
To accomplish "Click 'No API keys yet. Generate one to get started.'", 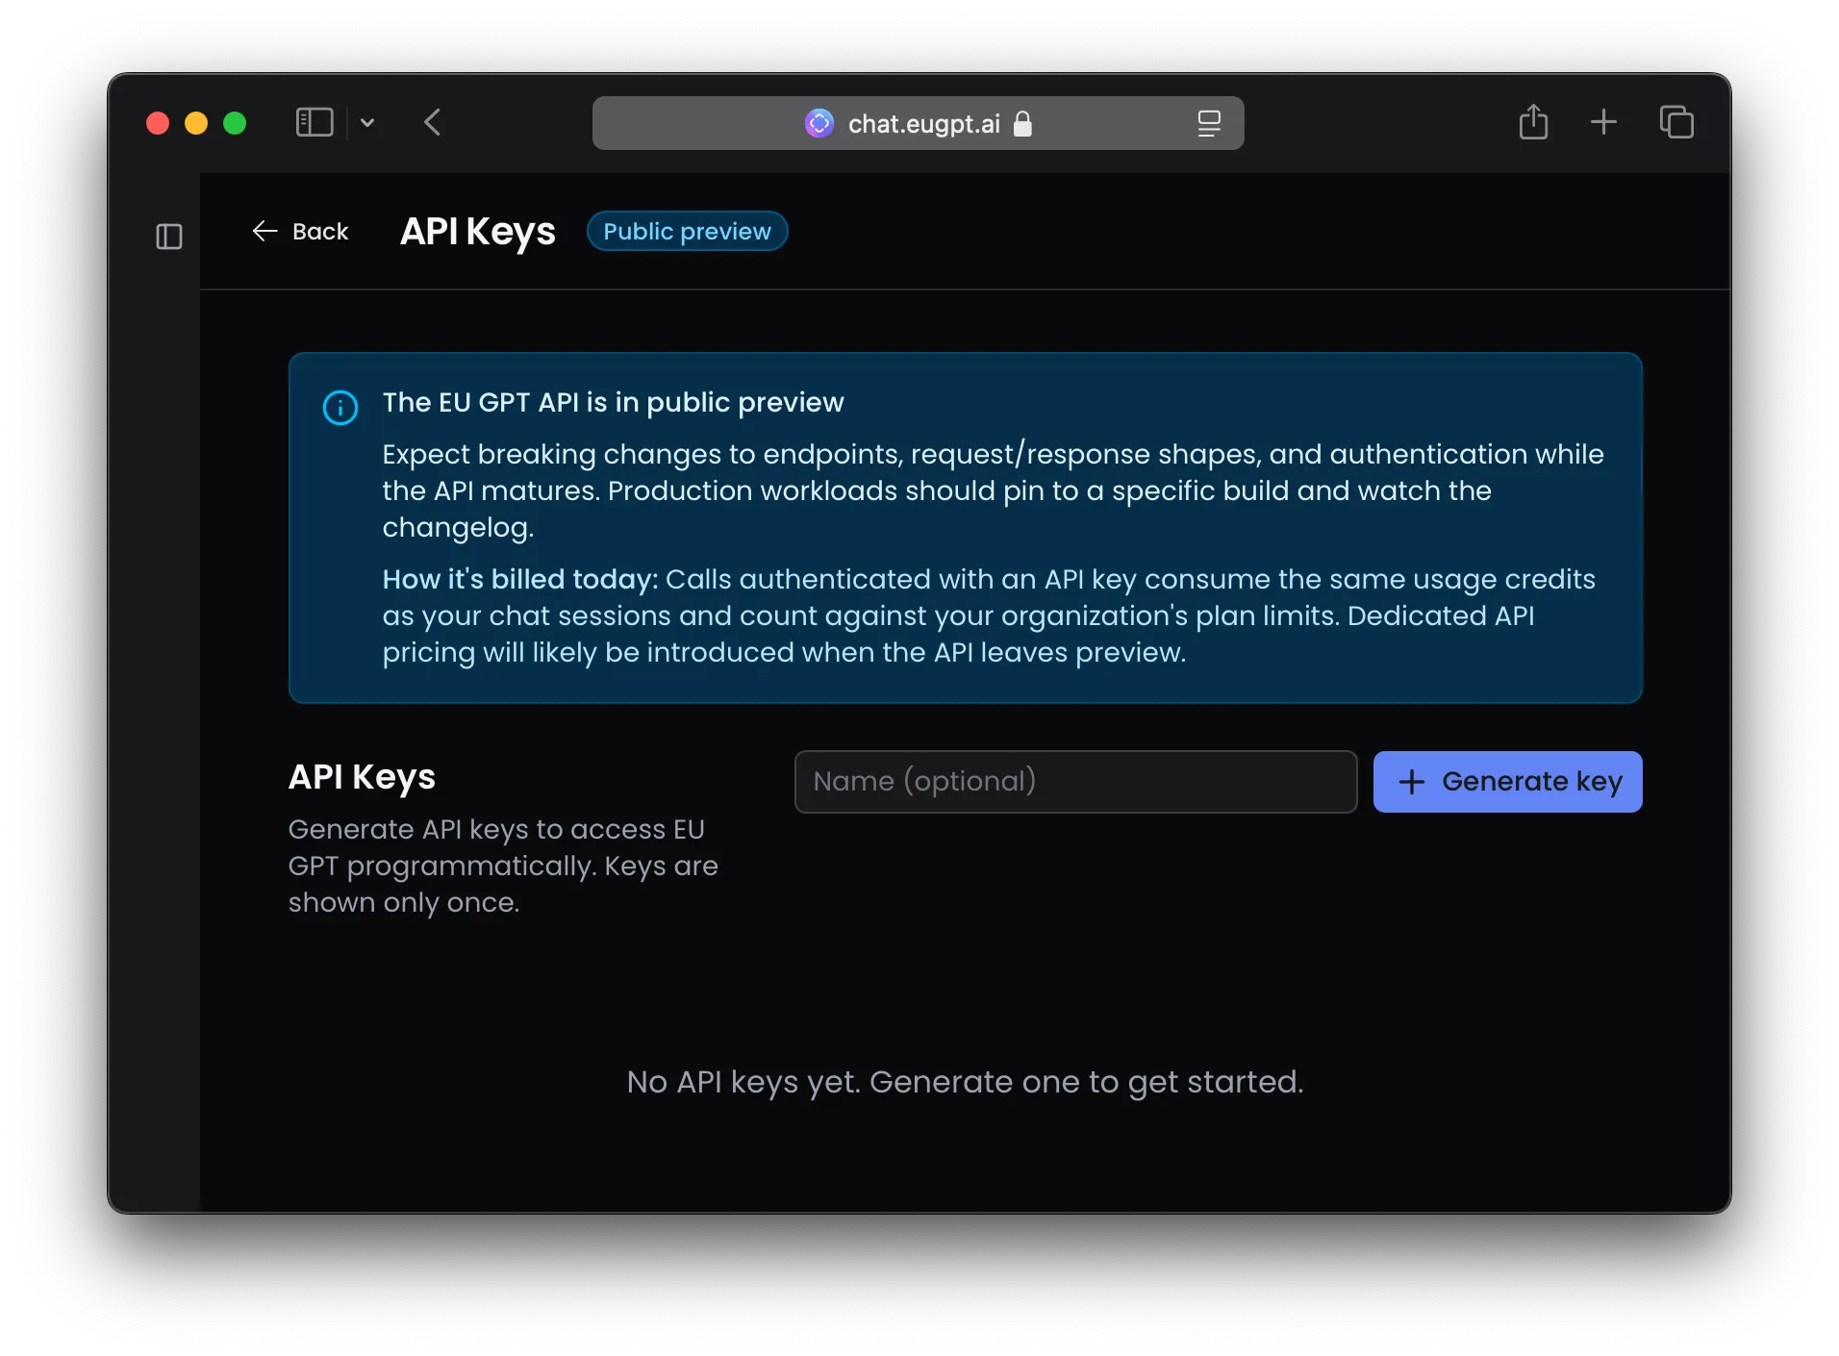I will [x=965, y=1082].
